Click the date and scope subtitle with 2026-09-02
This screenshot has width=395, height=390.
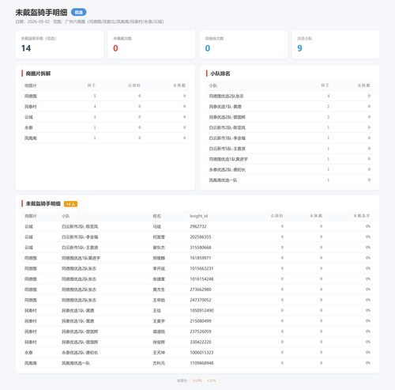pyautogui.click(x=89, y=21)
